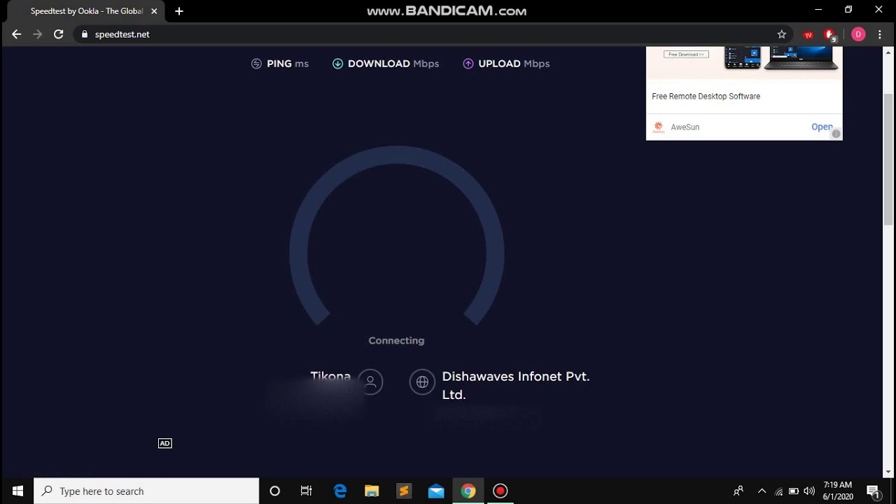This screenshot has height=504, width=896.
Task: Click the Type here to search box
Action: 146,491
